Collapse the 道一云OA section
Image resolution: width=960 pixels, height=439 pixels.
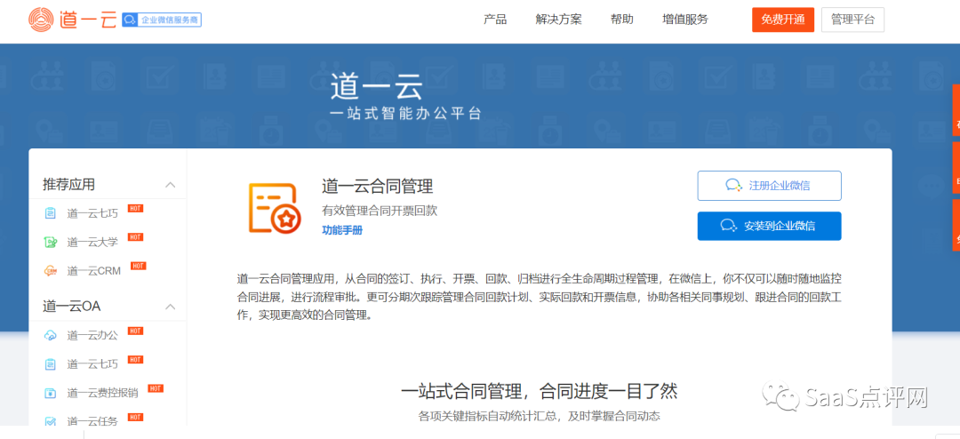click(x=171, y=306)
